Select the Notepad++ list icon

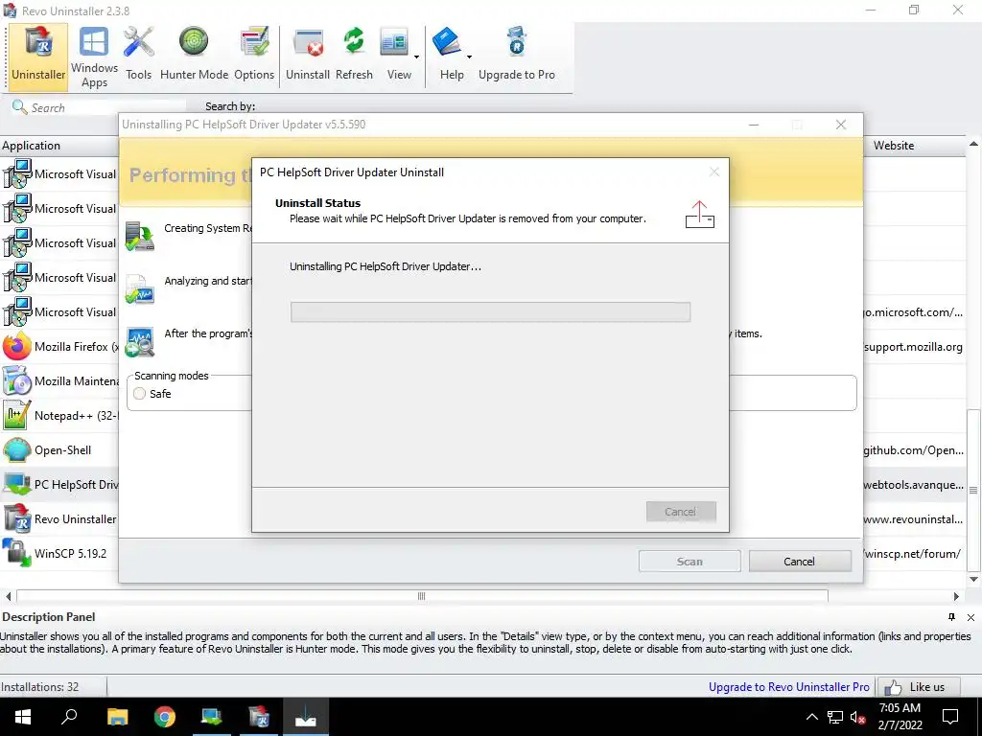(16, 416)
